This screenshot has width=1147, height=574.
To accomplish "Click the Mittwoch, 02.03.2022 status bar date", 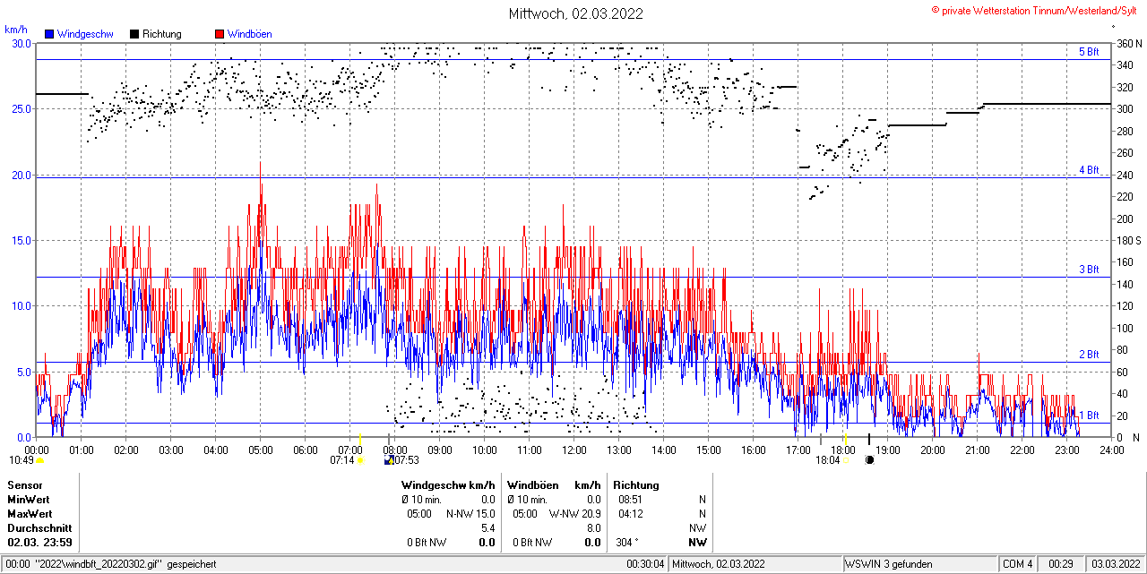I will coord(719,564).
